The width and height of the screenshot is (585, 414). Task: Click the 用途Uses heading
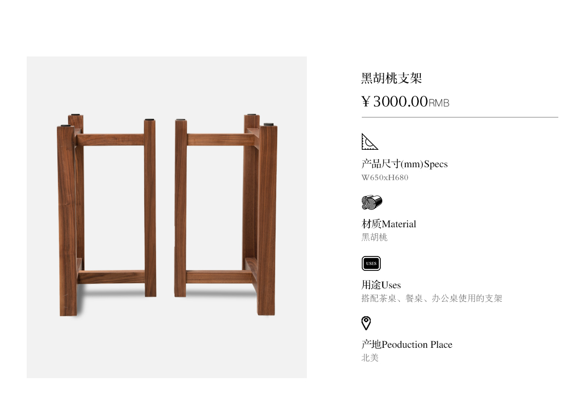tap(381, 285)
